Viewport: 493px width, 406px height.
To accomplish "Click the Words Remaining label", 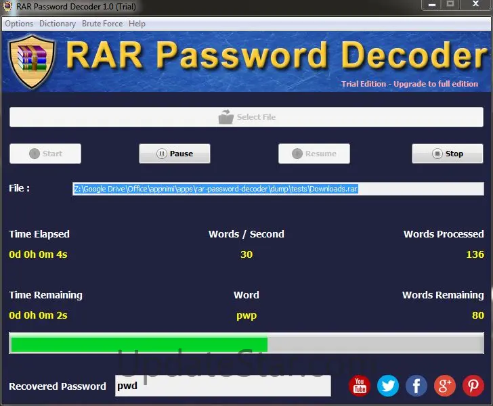I will tap(443, 295).
